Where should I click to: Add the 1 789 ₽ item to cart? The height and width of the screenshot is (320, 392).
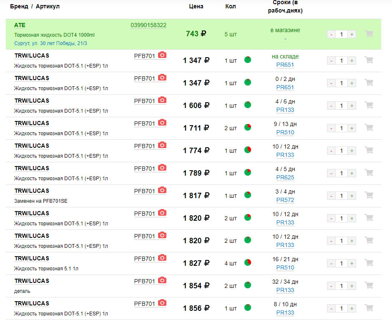[x=369, y=172]
